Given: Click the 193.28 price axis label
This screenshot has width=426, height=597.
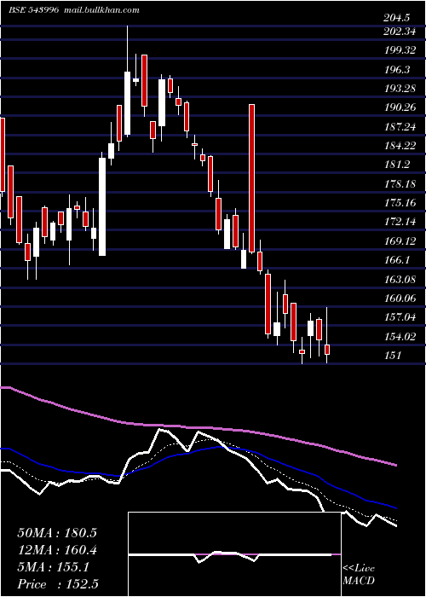Looking at the screenshot, I should [399, 89].
